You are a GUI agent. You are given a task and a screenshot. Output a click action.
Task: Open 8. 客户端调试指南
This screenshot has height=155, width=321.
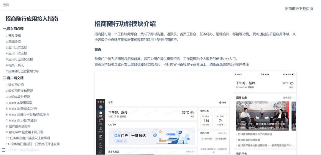pyautogui.click(x=18, y=126)
